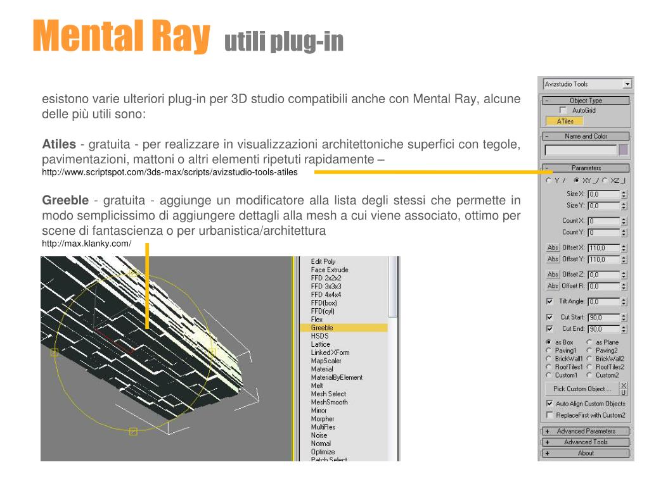This screenshot has height=486, width=649.
Task: Toggle the Tilt Angle checkbox
Action: [x=549, y=301]
